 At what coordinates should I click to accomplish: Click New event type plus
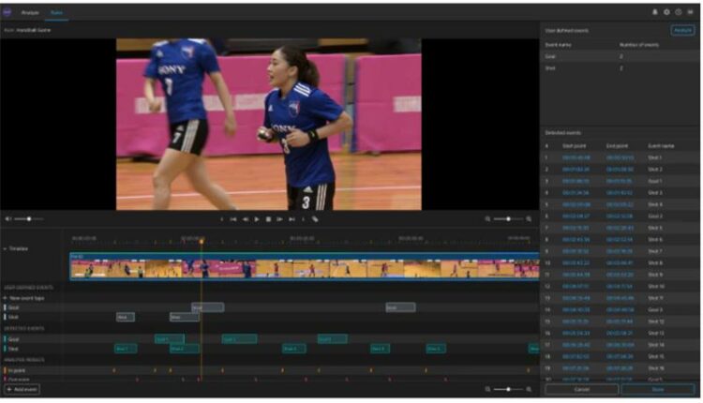click(x=6, y=297)
